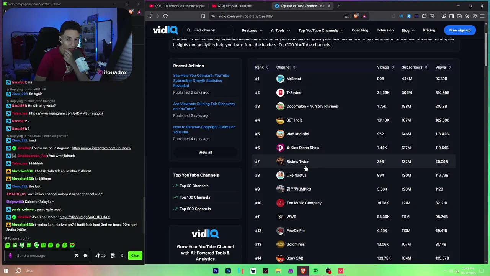Sort table by Rank column

coord(262,67)
